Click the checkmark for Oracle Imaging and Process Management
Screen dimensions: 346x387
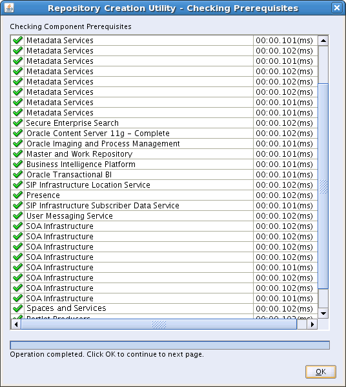pos(18,143)
